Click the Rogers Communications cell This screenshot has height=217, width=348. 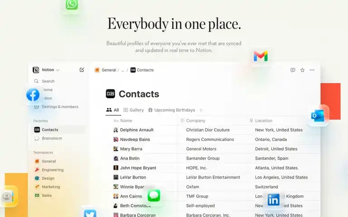210,139
